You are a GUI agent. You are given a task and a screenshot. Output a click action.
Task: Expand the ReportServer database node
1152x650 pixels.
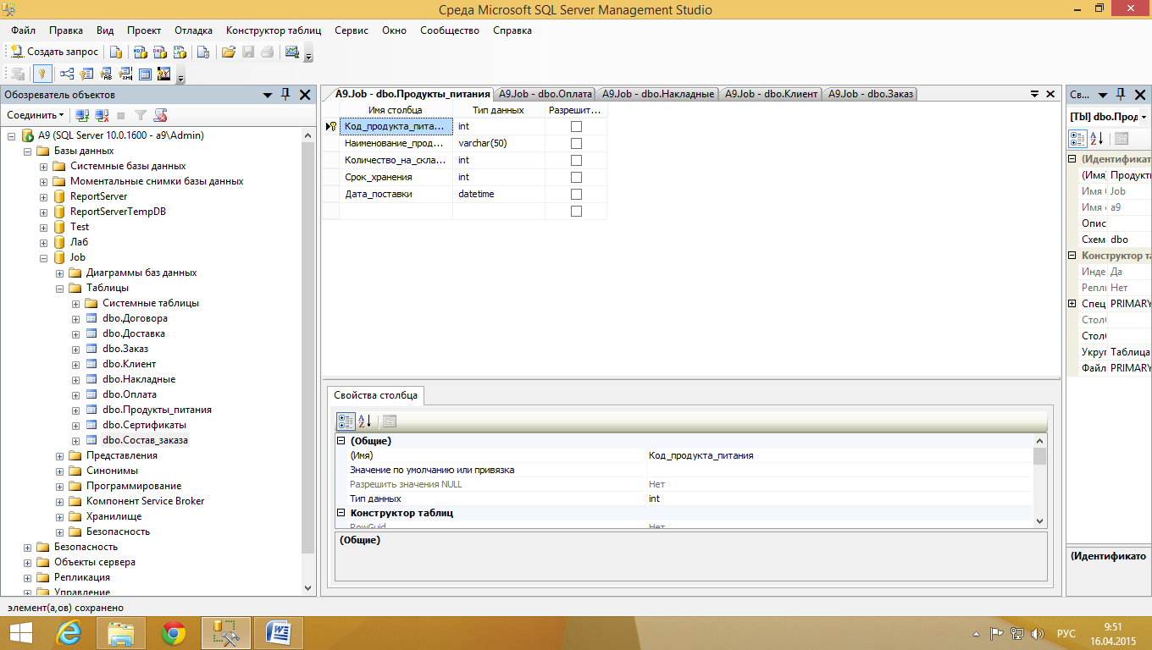tap(43, 196)
